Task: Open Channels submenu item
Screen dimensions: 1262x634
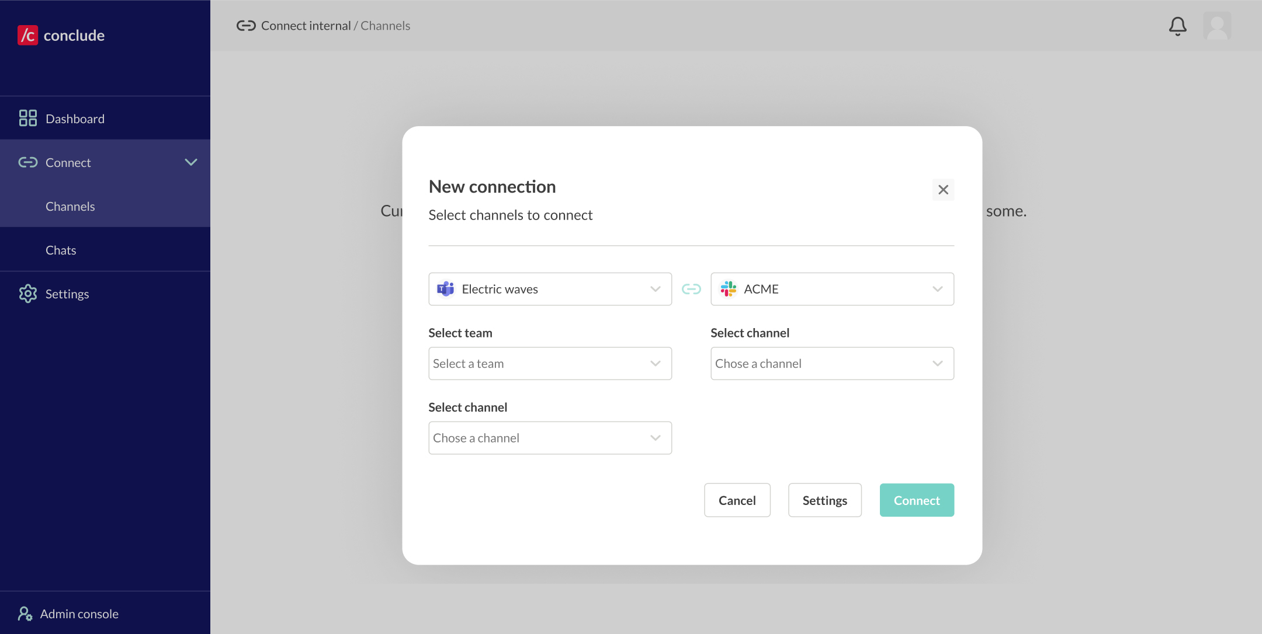Action: click(x=105, y=206)
